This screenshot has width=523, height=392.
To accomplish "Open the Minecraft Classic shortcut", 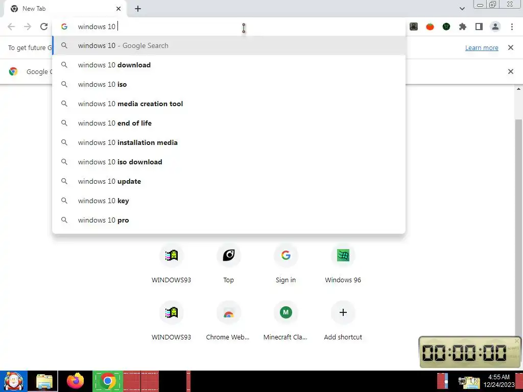I will [286, 322].
